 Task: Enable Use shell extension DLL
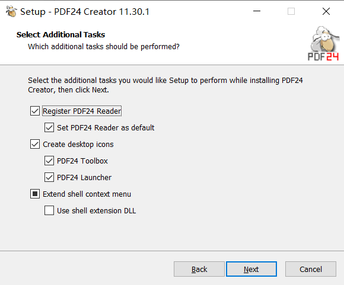point(49,211)
